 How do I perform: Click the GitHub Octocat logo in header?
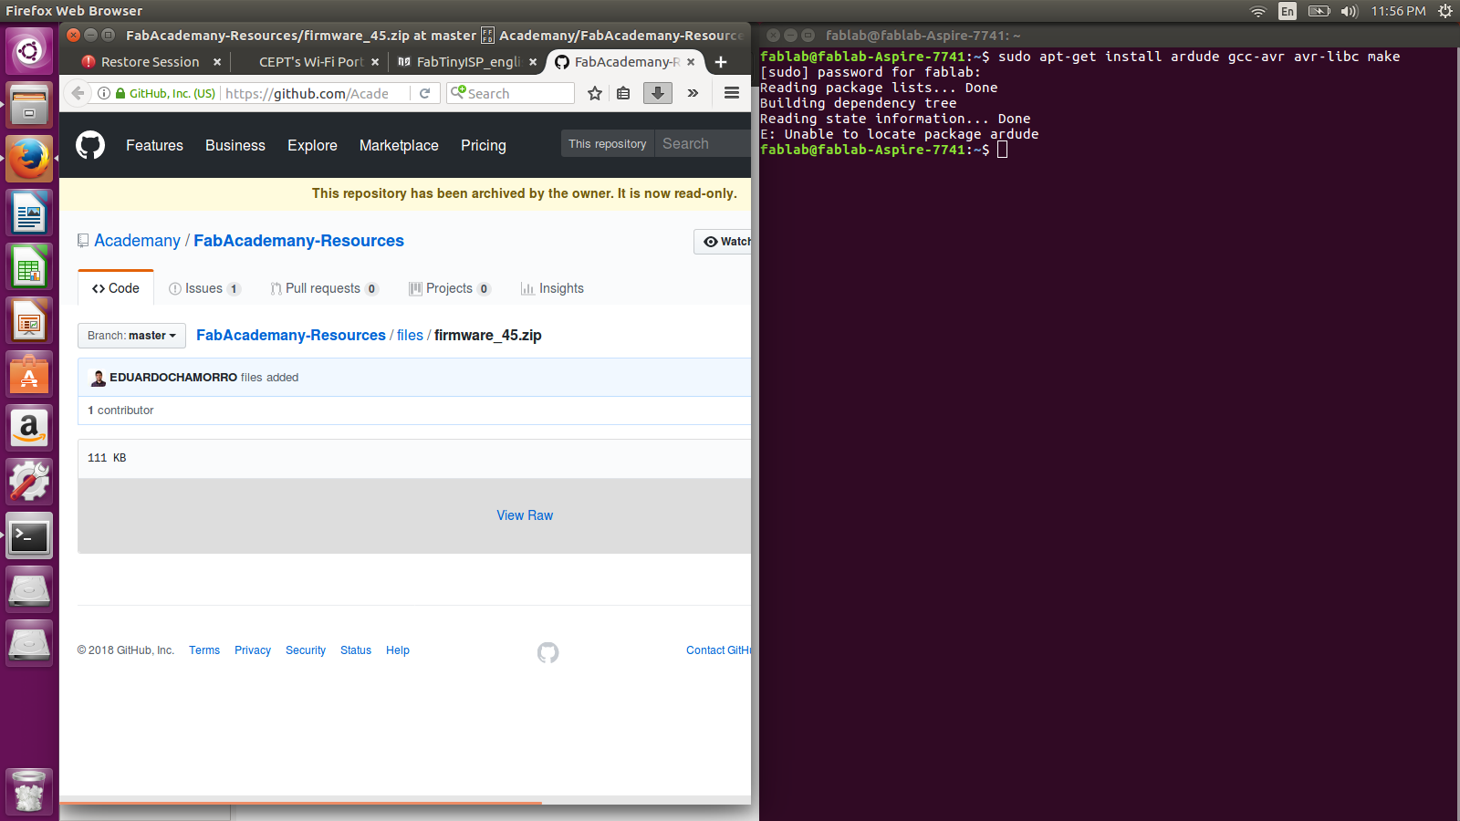(90, 145)
